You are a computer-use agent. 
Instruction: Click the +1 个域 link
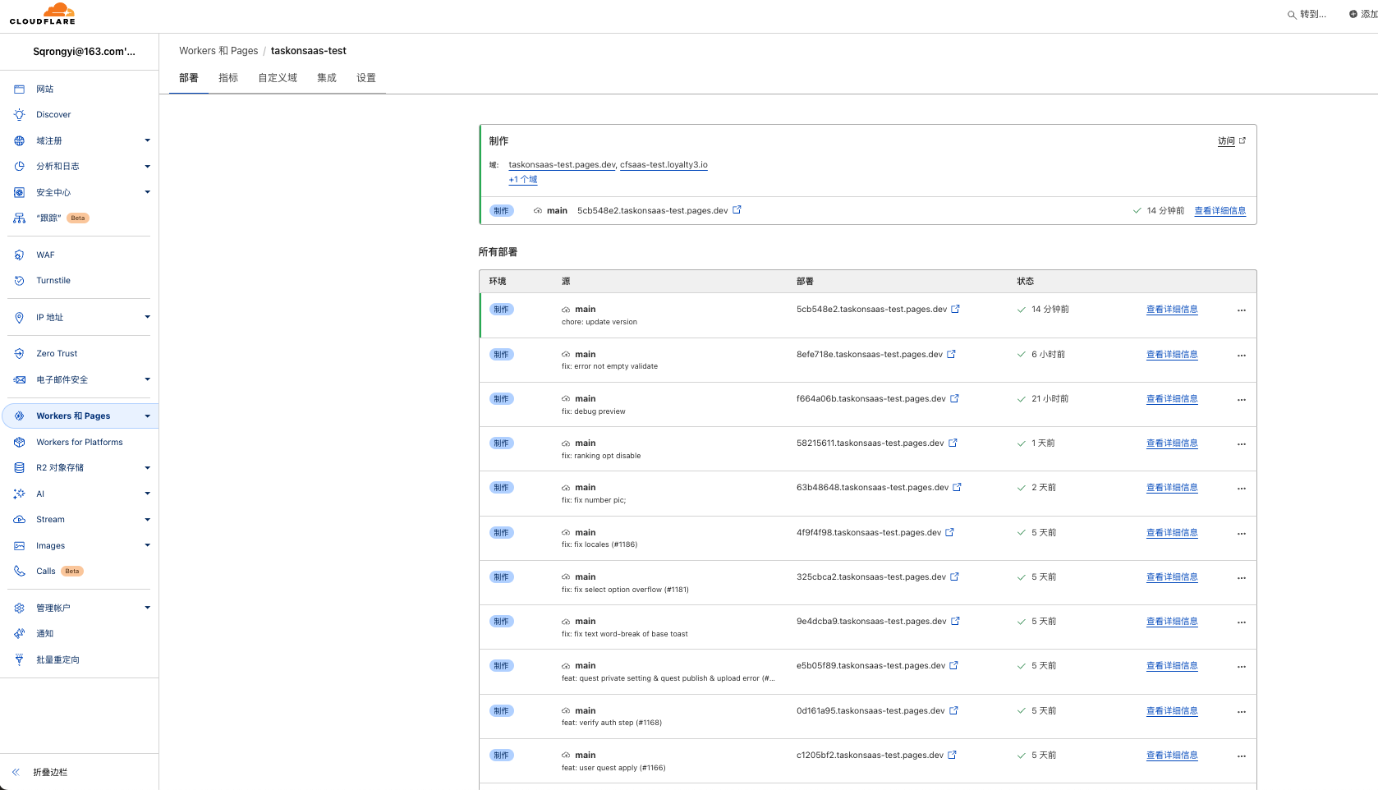[x=522, y=180]
